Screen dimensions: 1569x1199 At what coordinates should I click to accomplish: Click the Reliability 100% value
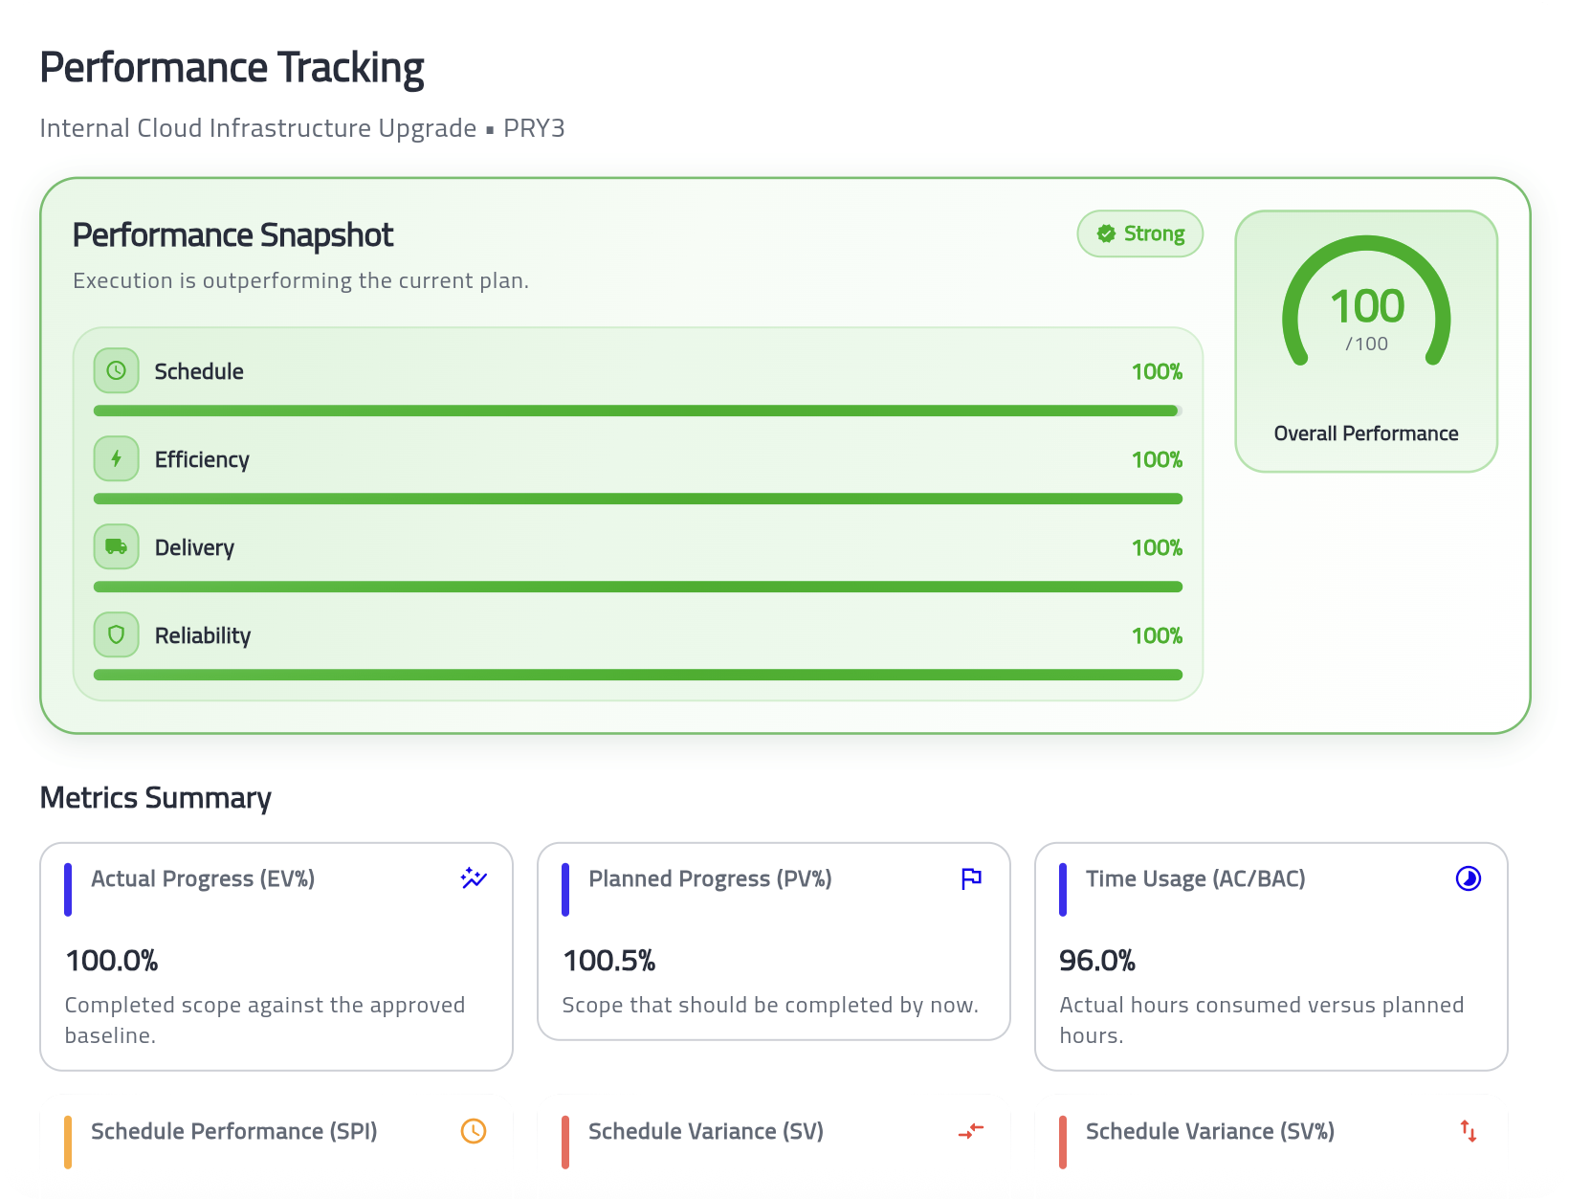point(1157,634)
